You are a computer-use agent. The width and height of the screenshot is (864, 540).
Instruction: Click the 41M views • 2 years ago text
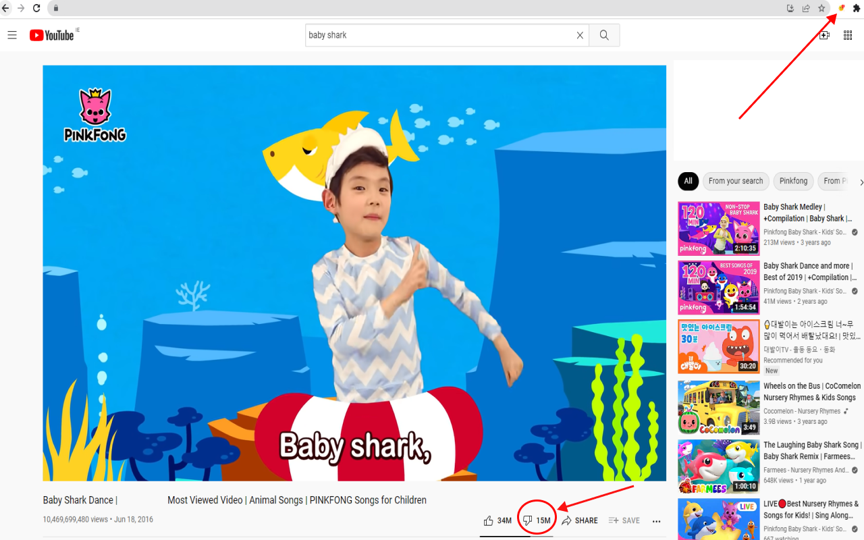click(x=795, y=301)
